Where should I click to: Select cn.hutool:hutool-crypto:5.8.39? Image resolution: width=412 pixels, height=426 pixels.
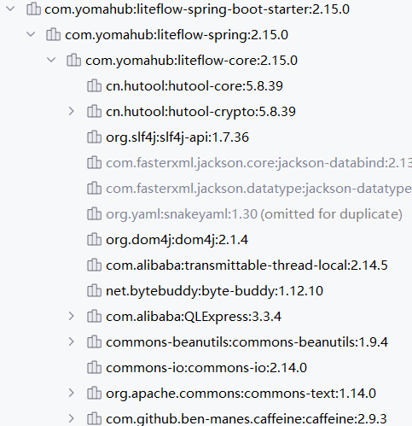(200, 112)
